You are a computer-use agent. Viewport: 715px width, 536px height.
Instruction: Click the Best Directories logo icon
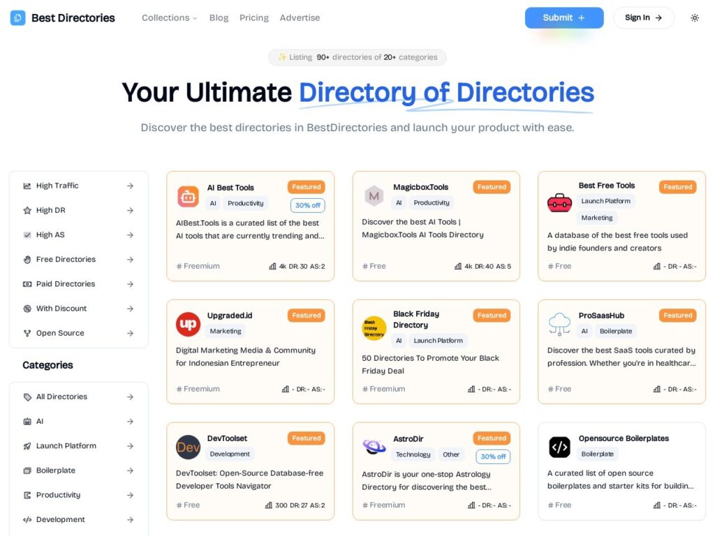click(x=17, y=17)
